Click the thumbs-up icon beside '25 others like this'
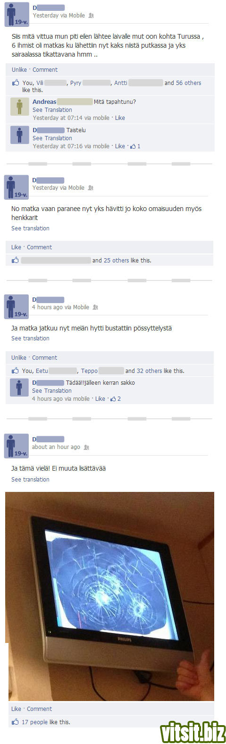This screenshot has height=744, width=226. (x=16, y=260)
